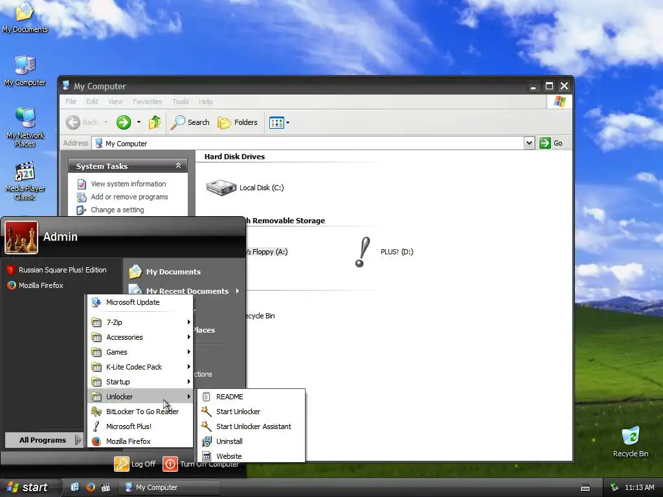This screenshot has width=663, height=497.
Task: Click Media Player Classic quick launch icon
Action: tap(106, 487)
